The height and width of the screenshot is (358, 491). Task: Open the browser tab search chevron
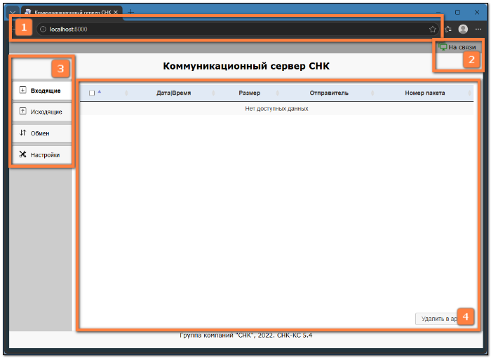point(13,13)
